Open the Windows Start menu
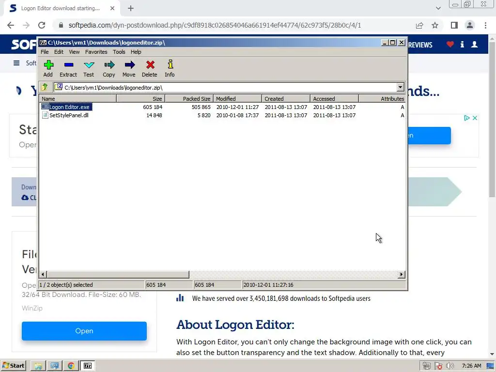The image size is (496, 372). 13,366
